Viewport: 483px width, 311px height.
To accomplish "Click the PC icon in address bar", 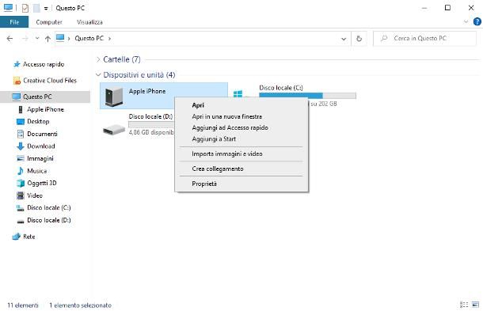I will coord(60,38).
